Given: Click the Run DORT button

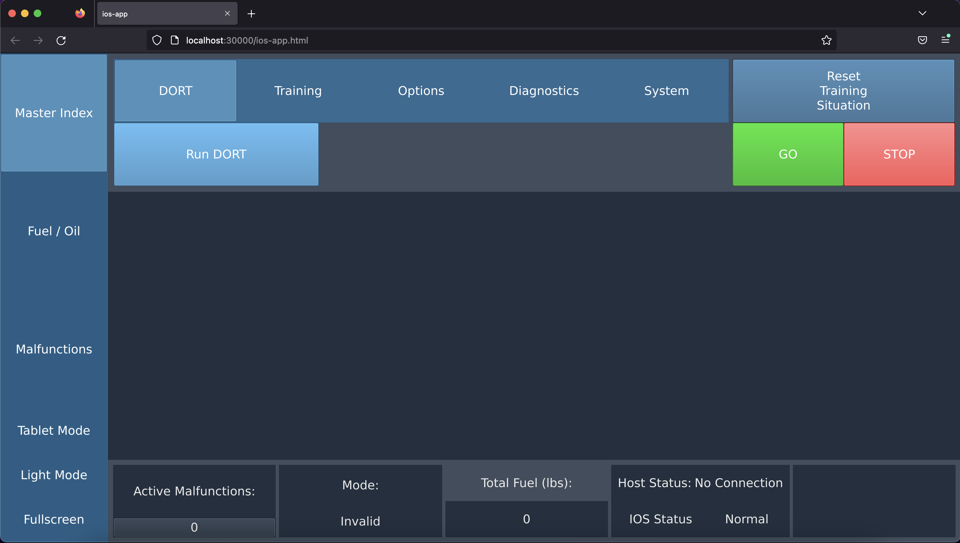Looking at the screenshot, I should click(216, 154).
